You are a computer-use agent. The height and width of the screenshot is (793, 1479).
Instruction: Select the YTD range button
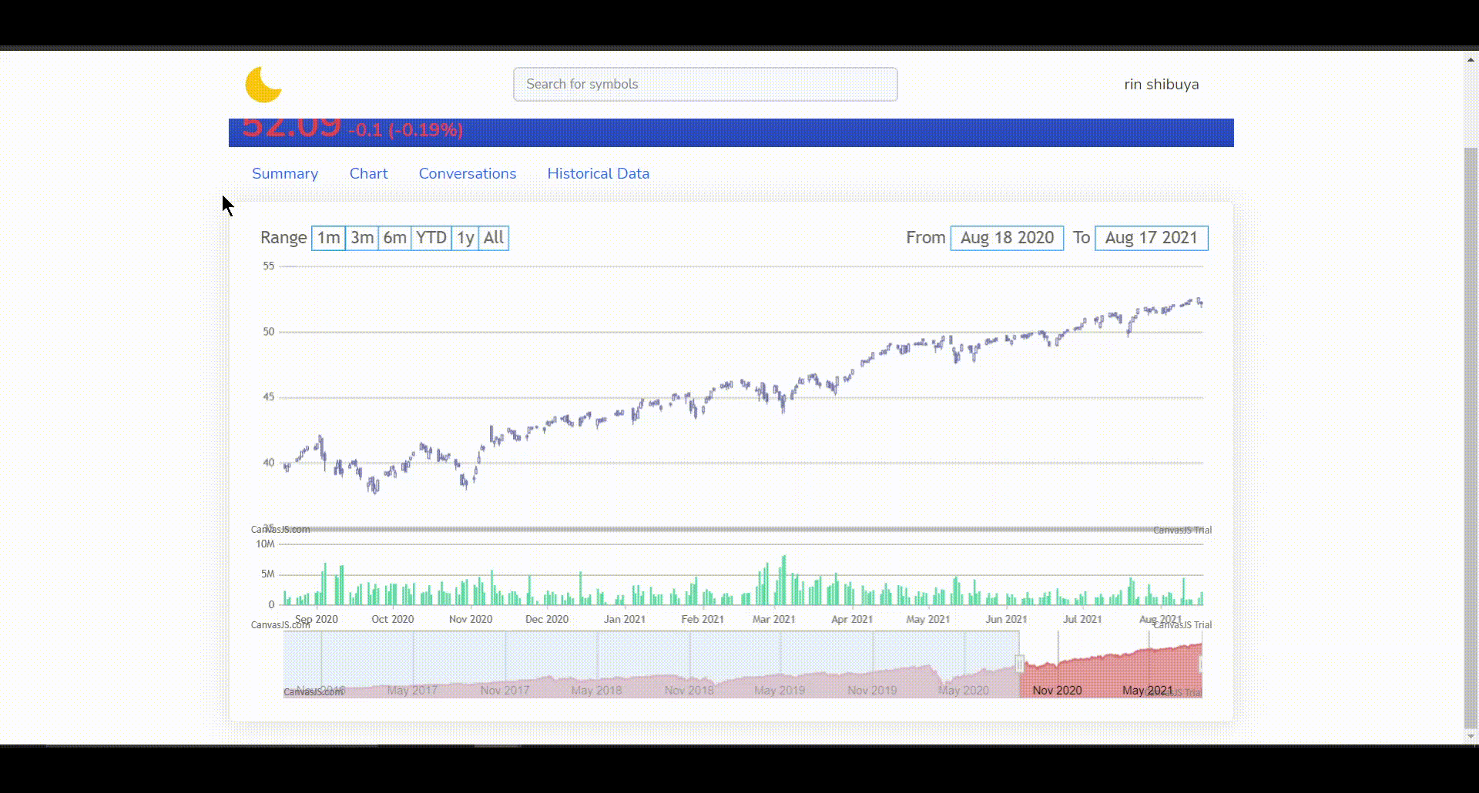tap(431, 238)
